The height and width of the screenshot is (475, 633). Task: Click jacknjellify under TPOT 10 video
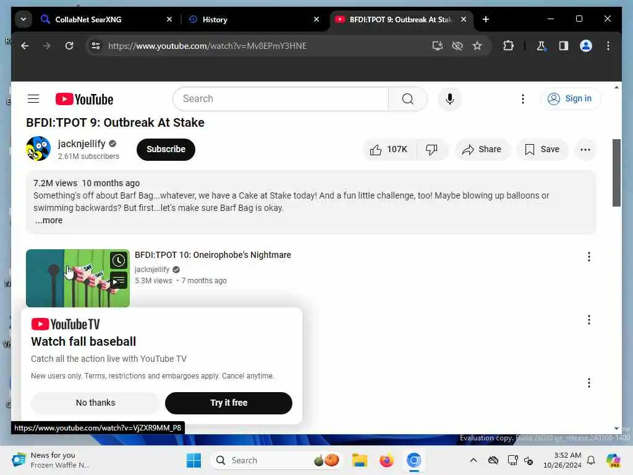[x=152, y=270]
